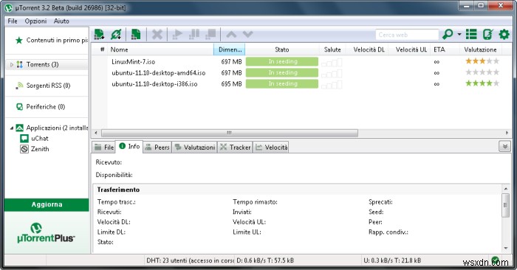
Task: Click the torrent list left scroll arrow
Action: click(96, 133)
